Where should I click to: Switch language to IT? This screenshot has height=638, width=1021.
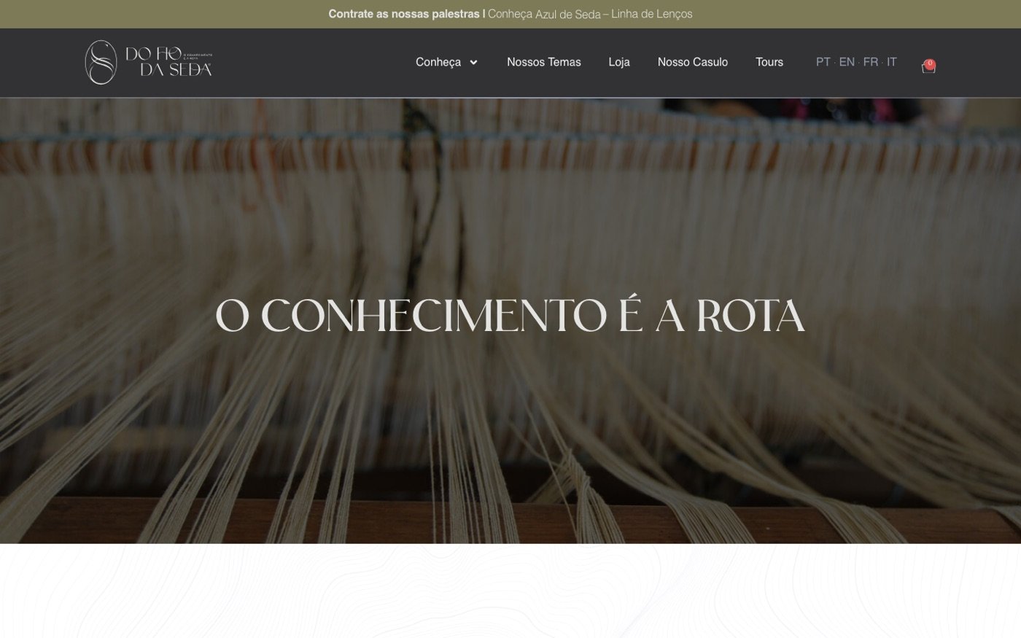pyautogui.click(x=891, y=63)
